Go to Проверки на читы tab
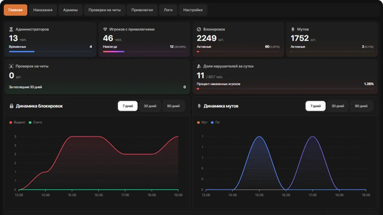Viewport: 383px width, 215px height. [x=104, y=10]
